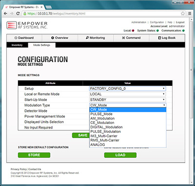Viewport: 195px width, 186px height.
Task: Click the green STORE button
Action: pyautogui.click(x=34, y=155)
